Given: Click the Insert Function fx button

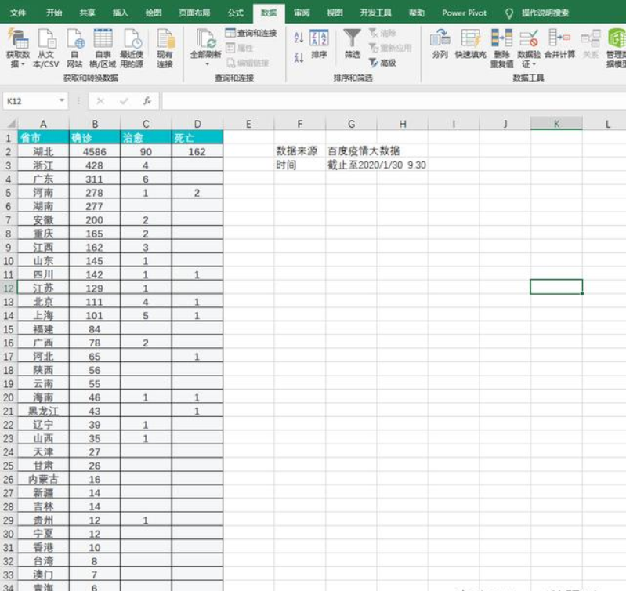Looking at the screenshot, I should click(x=147, y=101).
